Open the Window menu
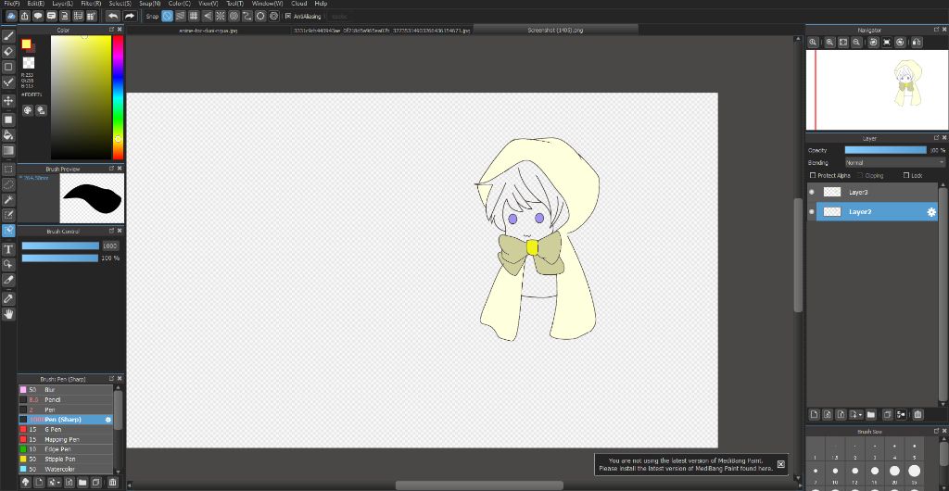Screen dimensions: 949x491 [267, 4]
